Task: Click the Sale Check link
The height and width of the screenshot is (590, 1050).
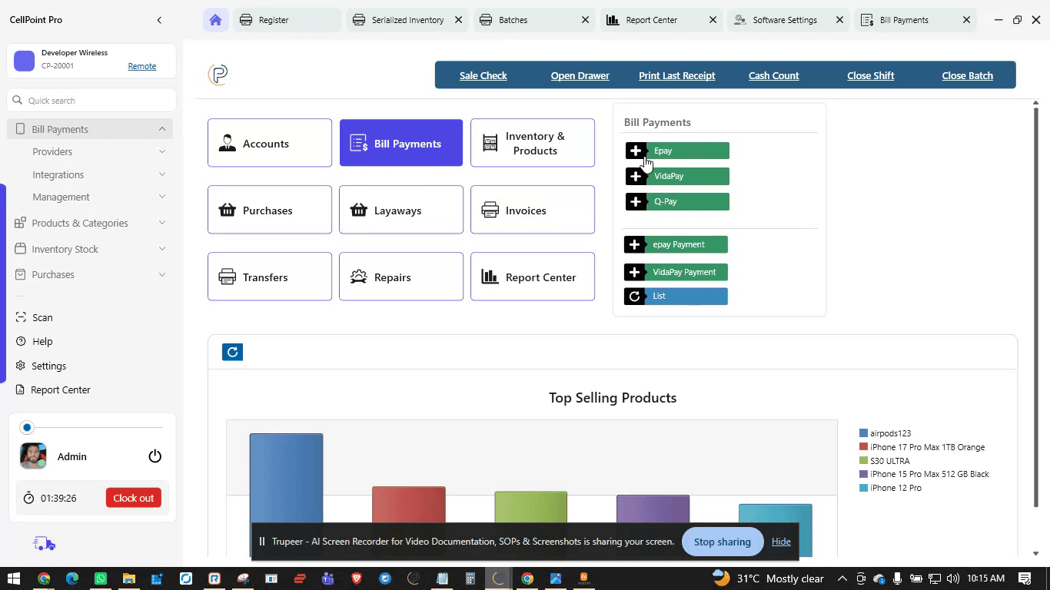Action: point(483,75)
